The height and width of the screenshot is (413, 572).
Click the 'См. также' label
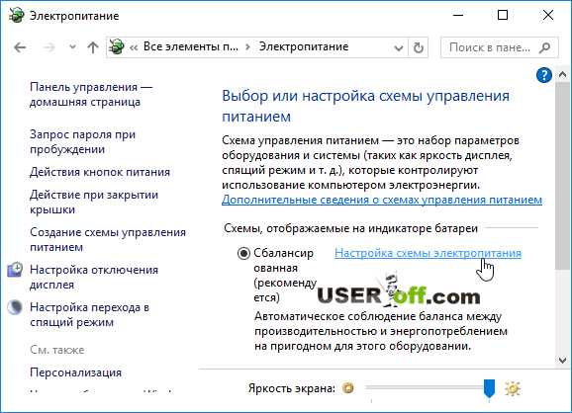[57, 350]
